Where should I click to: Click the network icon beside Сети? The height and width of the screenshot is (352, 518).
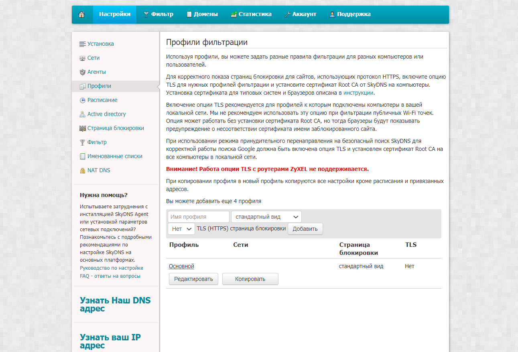click(x=83, y=58)
